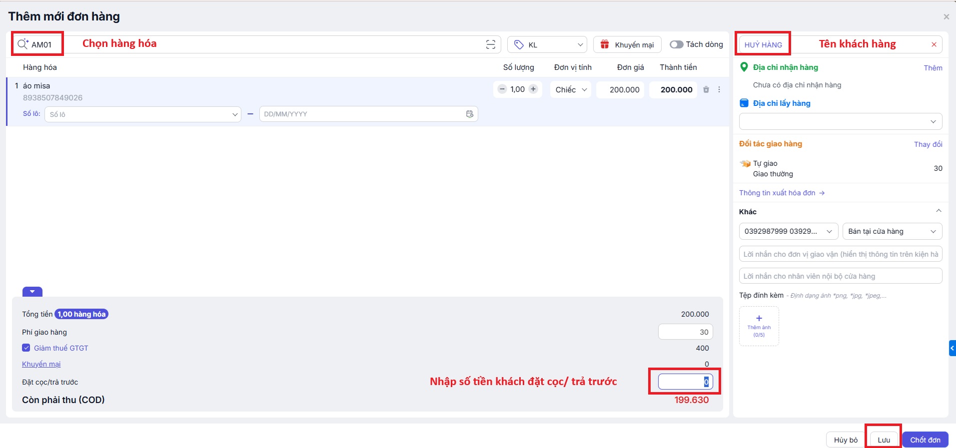Click the Đơn giá field 200.000
This screenshot has height=448, width=956.
[620, 89]
